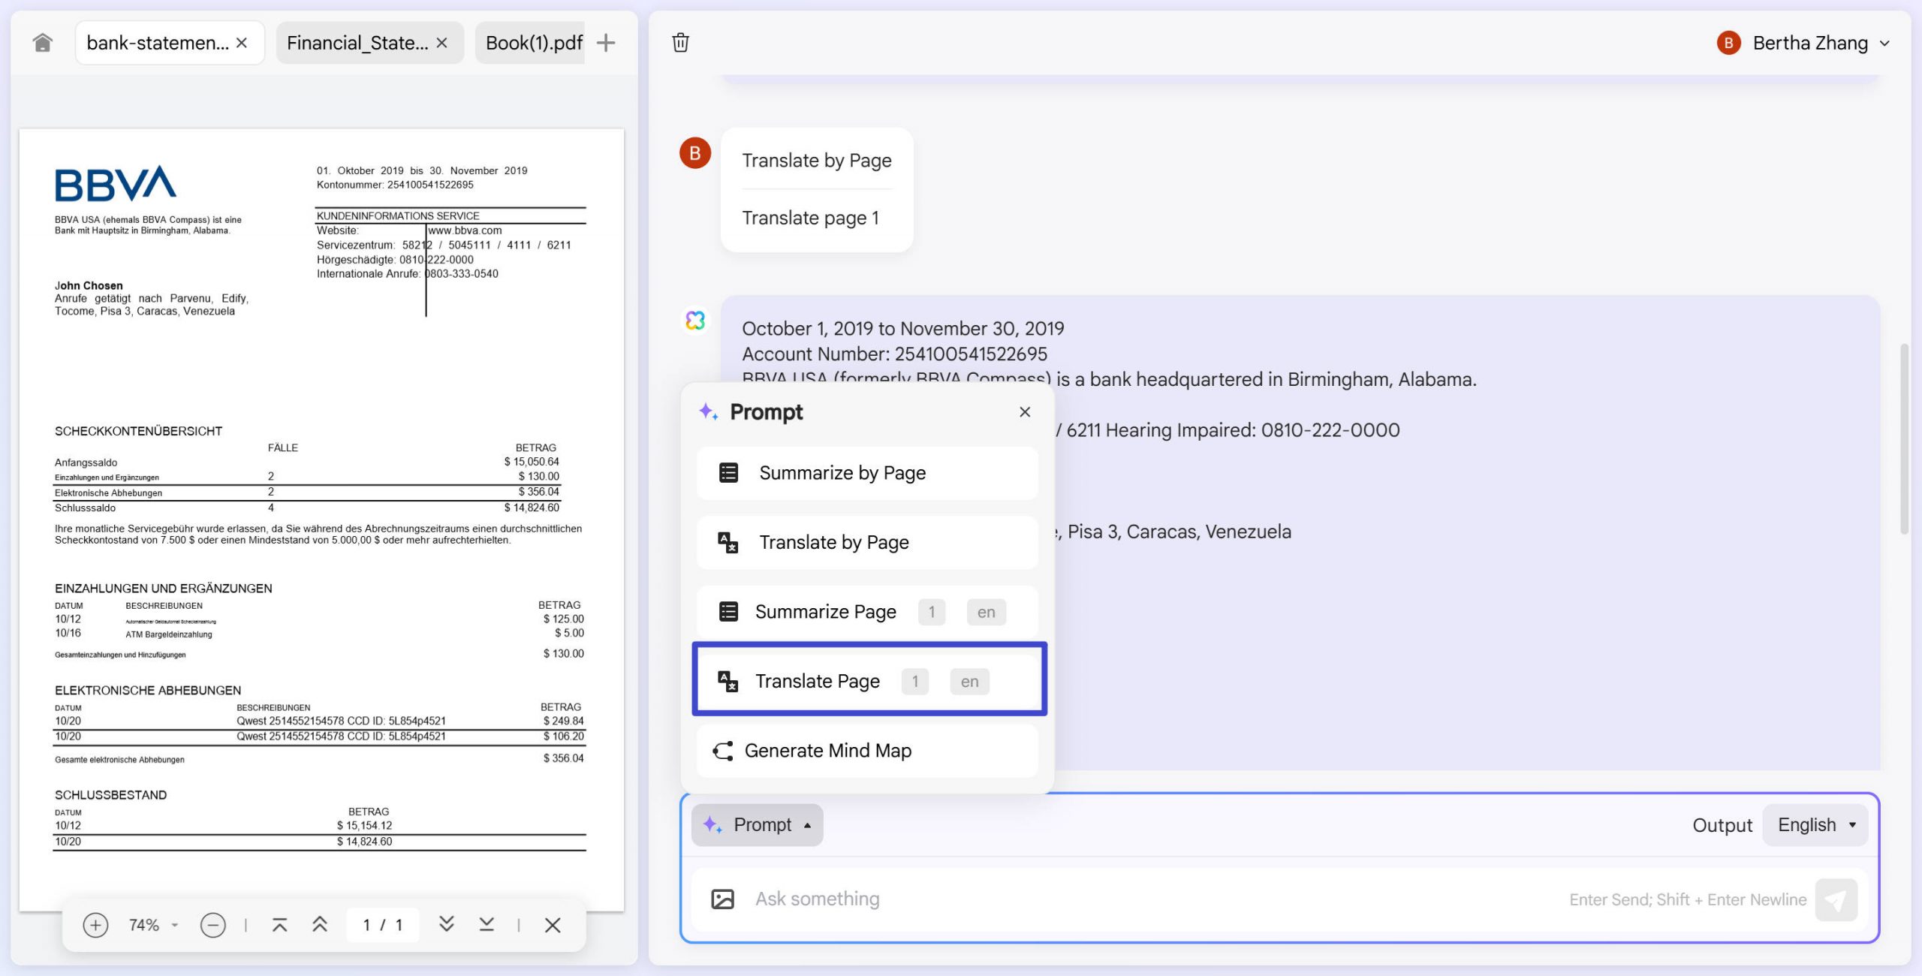Go to previous page arrow icon
This screenshot has width=1922, height=976.
pyautogui.click(x=320, y=925)
